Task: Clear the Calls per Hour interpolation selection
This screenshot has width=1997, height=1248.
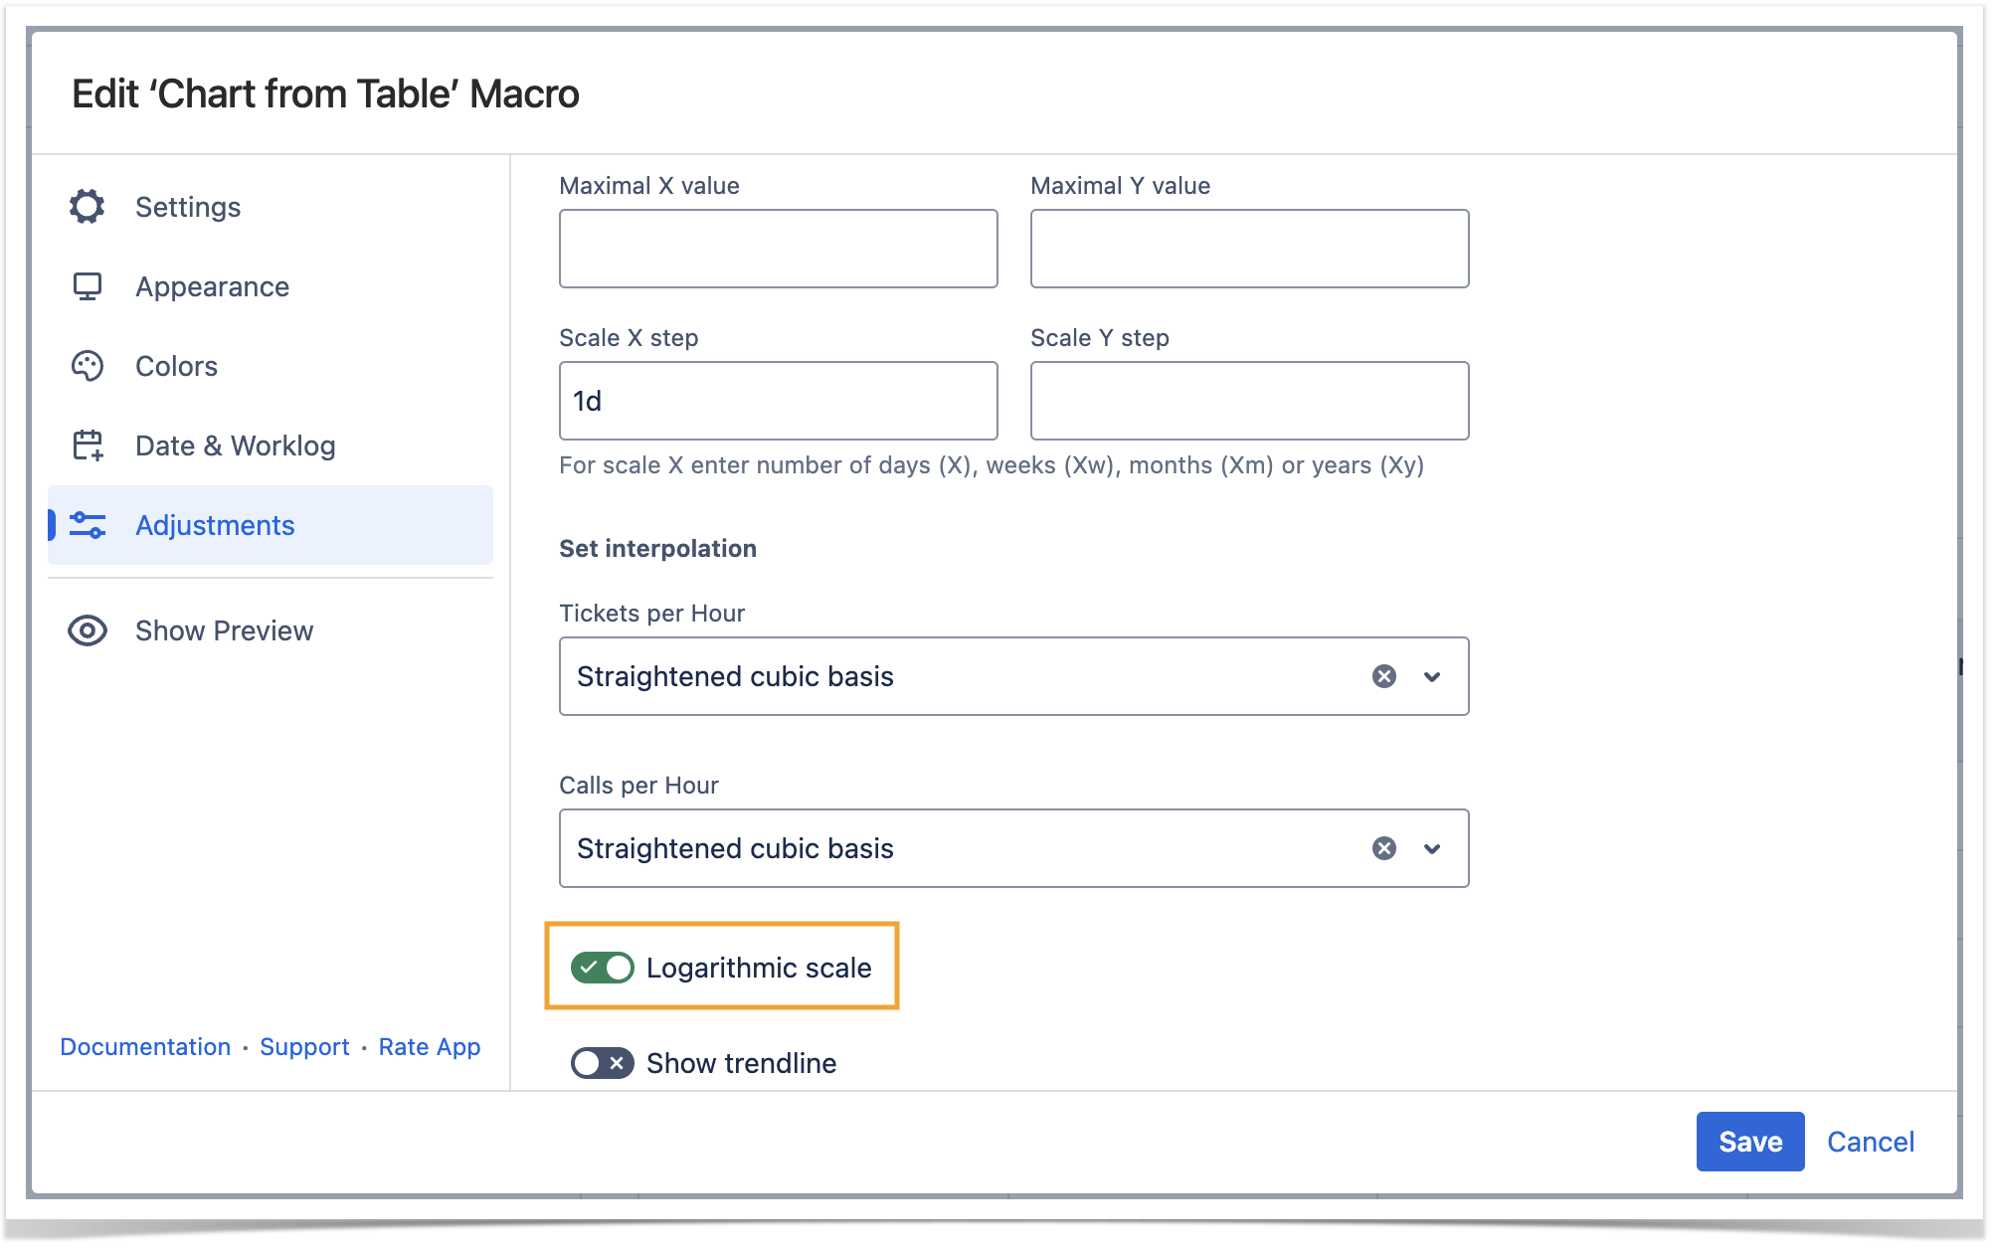Action: [1383, 848]
